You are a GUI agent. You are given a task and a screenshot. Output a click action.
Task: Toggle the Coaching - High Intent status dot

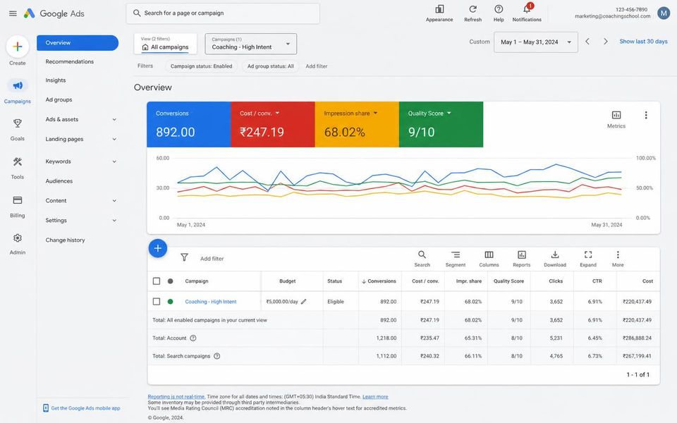(170, 302)
